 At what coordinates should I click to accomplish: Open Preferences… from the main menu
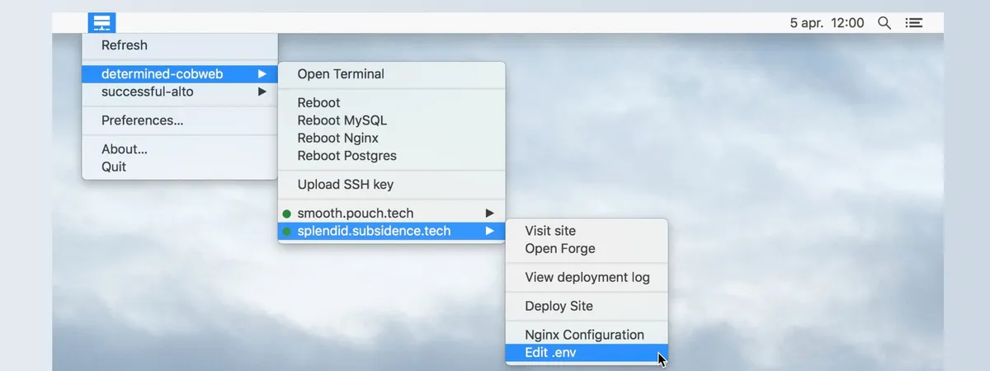(142, 120)
